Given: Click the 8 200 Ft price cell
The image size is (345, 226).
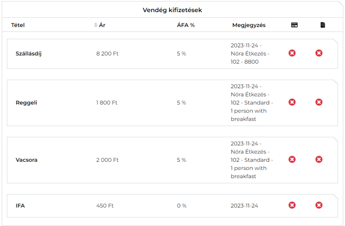Looking at the screenshot, I should tap(107, 53).
